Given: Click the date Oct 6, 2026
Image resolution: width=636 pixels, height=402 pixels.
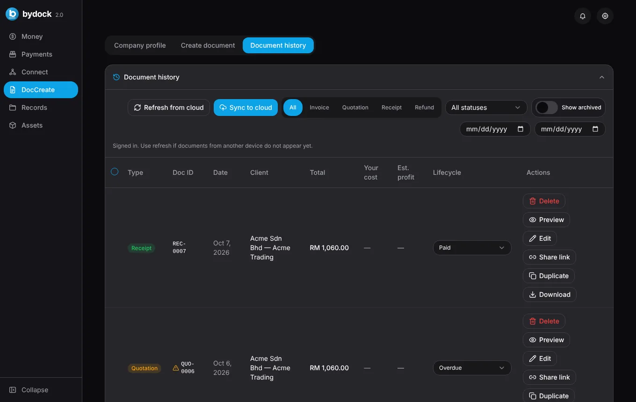Looking at the screenshot, I should 222,368.
